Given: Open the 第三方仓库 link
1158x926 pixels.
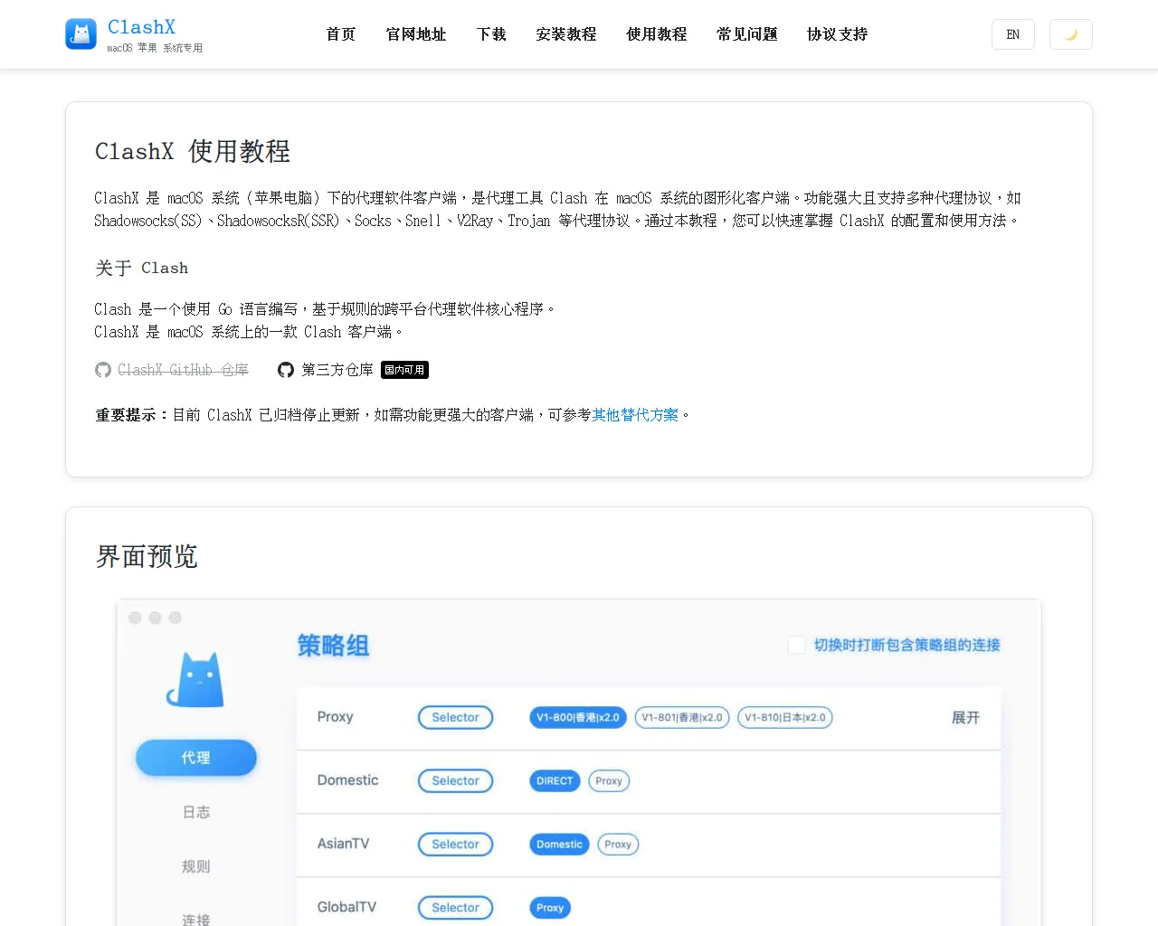Looking at the screenshot, I should pyautogui.click(x=337, y=370).
